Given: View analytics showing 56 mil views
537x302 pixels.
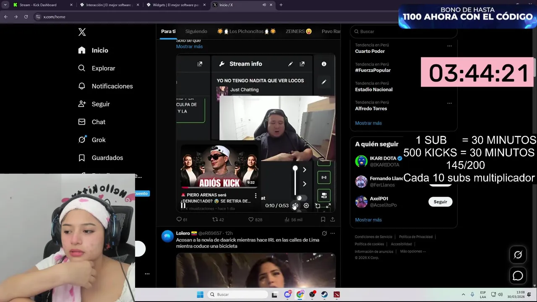Looking at the screenshot, I should click(x=293, y=219).
